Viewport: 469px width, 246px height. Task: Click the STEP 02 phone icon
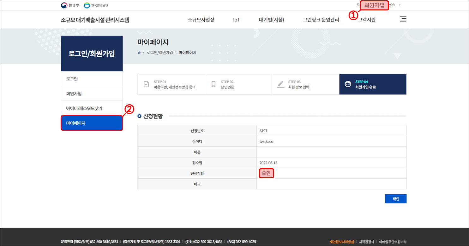pos(213,84)
